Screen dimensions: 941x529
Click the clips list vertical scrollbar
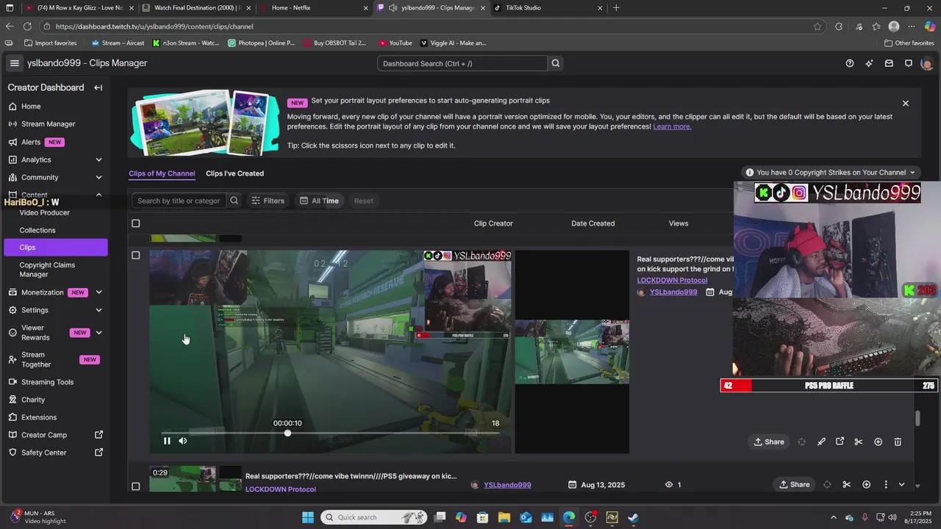(x=917, y=417)
